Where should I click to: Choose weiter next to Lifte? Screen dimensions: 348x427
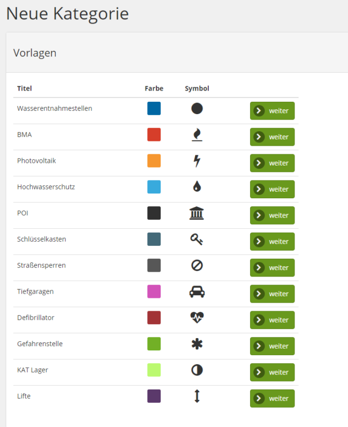coord(272,399)
